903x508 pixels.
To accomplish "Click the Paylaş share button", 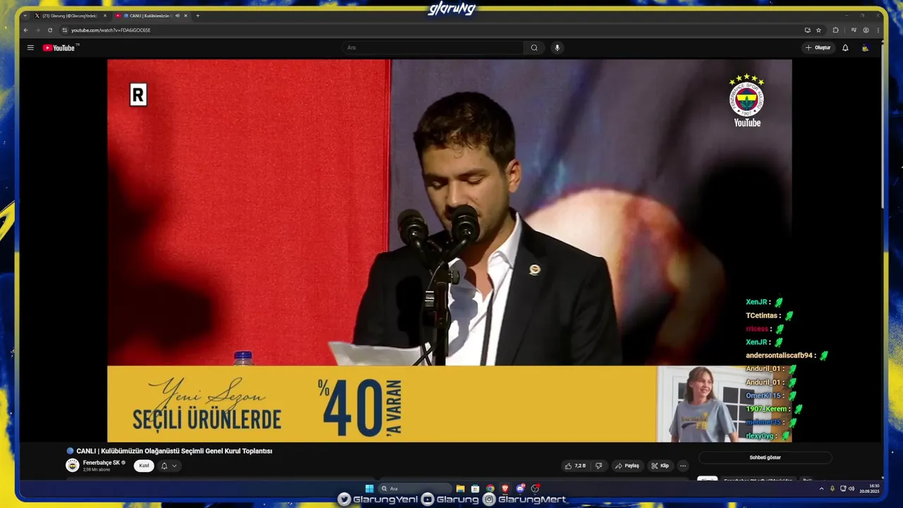I will click(x=626, y=466).
